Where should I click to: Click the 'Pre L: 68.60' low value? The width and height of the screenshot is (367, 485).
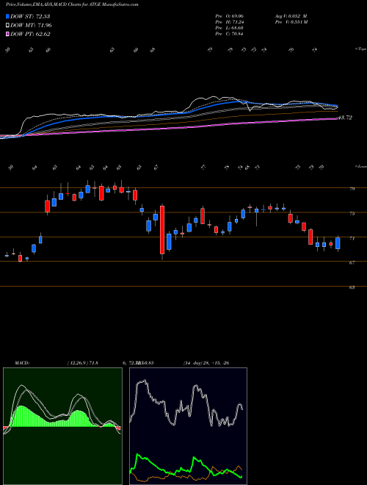pyautogui.click(x=229, y=28)
